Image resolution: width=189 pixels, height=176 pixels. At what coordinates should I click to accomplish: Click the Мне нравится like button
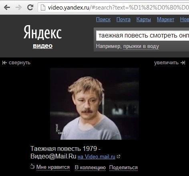coord(53,167)
